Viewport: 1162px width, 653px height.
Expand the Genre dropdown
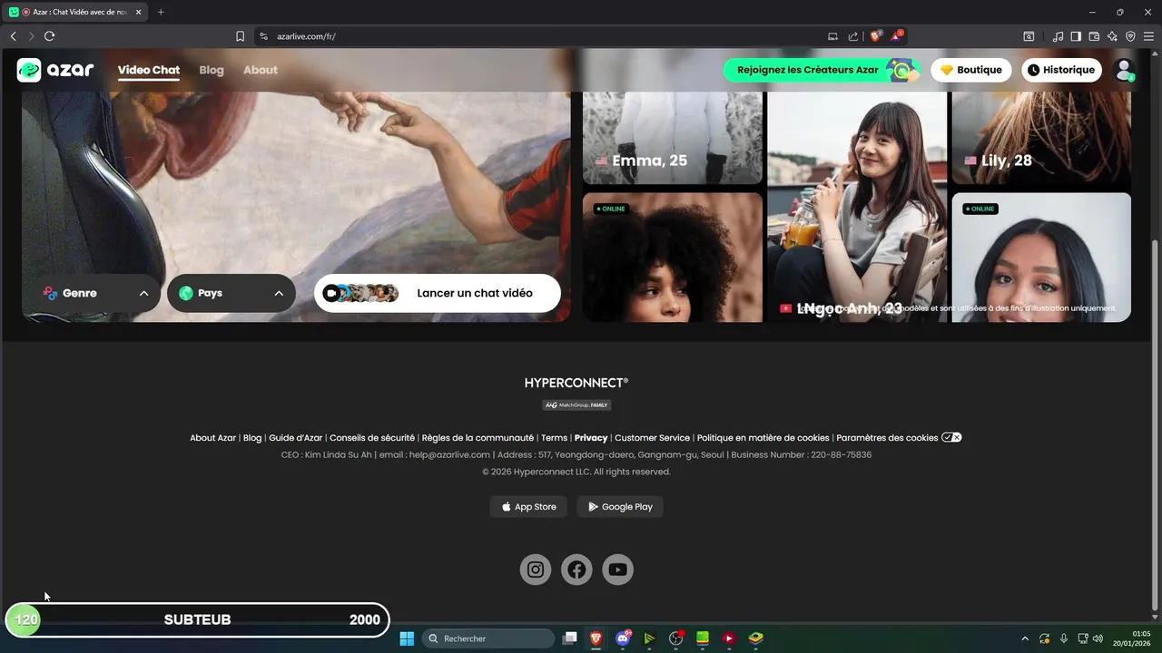[95, 293]
